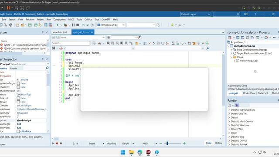Expand the Target Platforms node
The image size is (279, 157).
[231, 53]
